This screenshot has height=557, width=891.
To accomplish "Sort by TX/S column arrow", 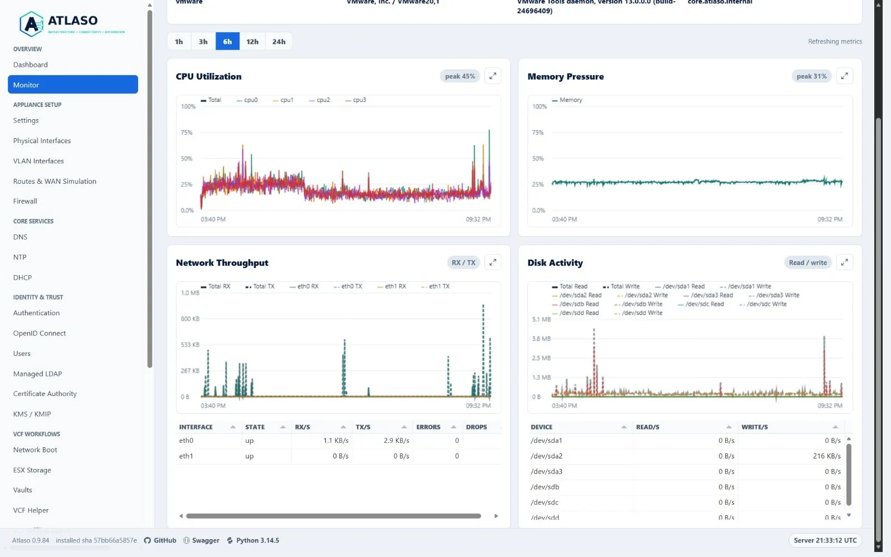I will tap(404, 427).
